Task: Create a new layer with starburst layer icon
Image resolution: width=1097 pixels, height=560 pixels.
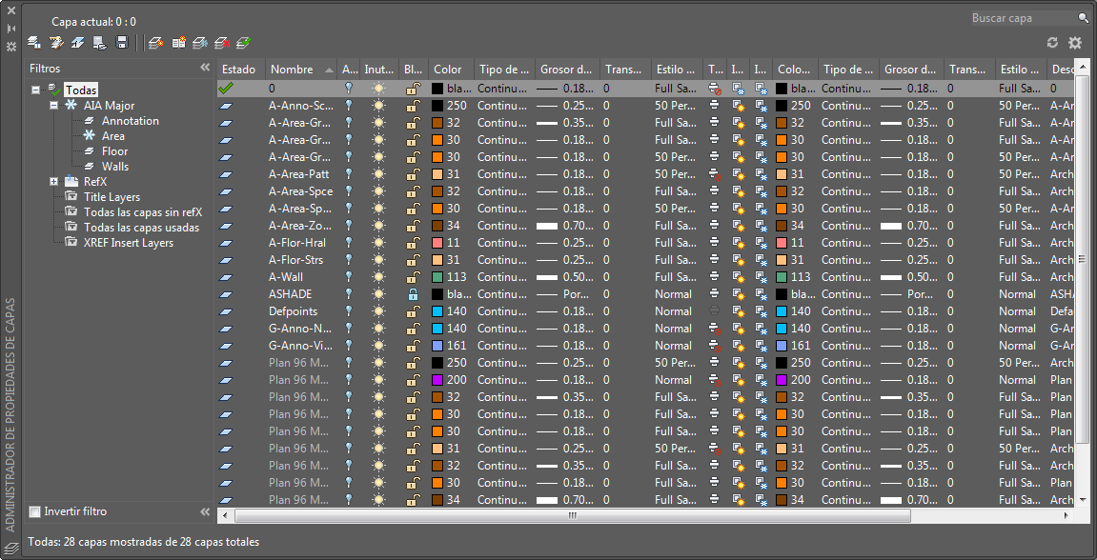Action: click(x=156, y=43)
